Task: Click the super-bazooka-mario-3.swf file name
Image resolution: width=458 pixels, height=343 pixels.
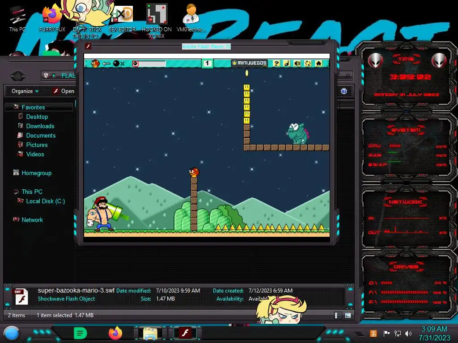Action: coord(76,290)
